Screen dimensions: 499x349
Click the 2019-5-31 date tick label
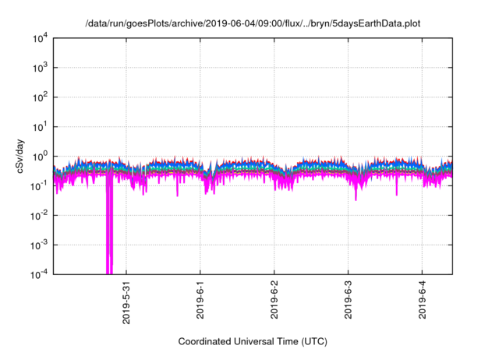coord(126,302)
